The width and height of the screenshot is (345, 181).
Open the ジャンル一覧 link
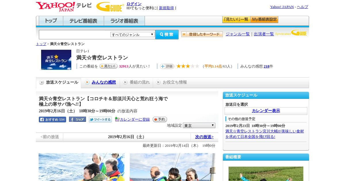pos(237,34)
